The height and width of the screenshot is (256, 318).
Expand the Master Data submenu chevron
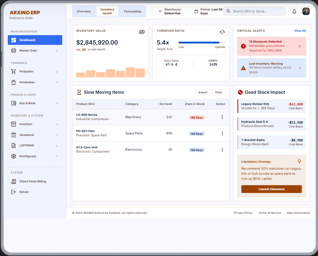(57, 51)
